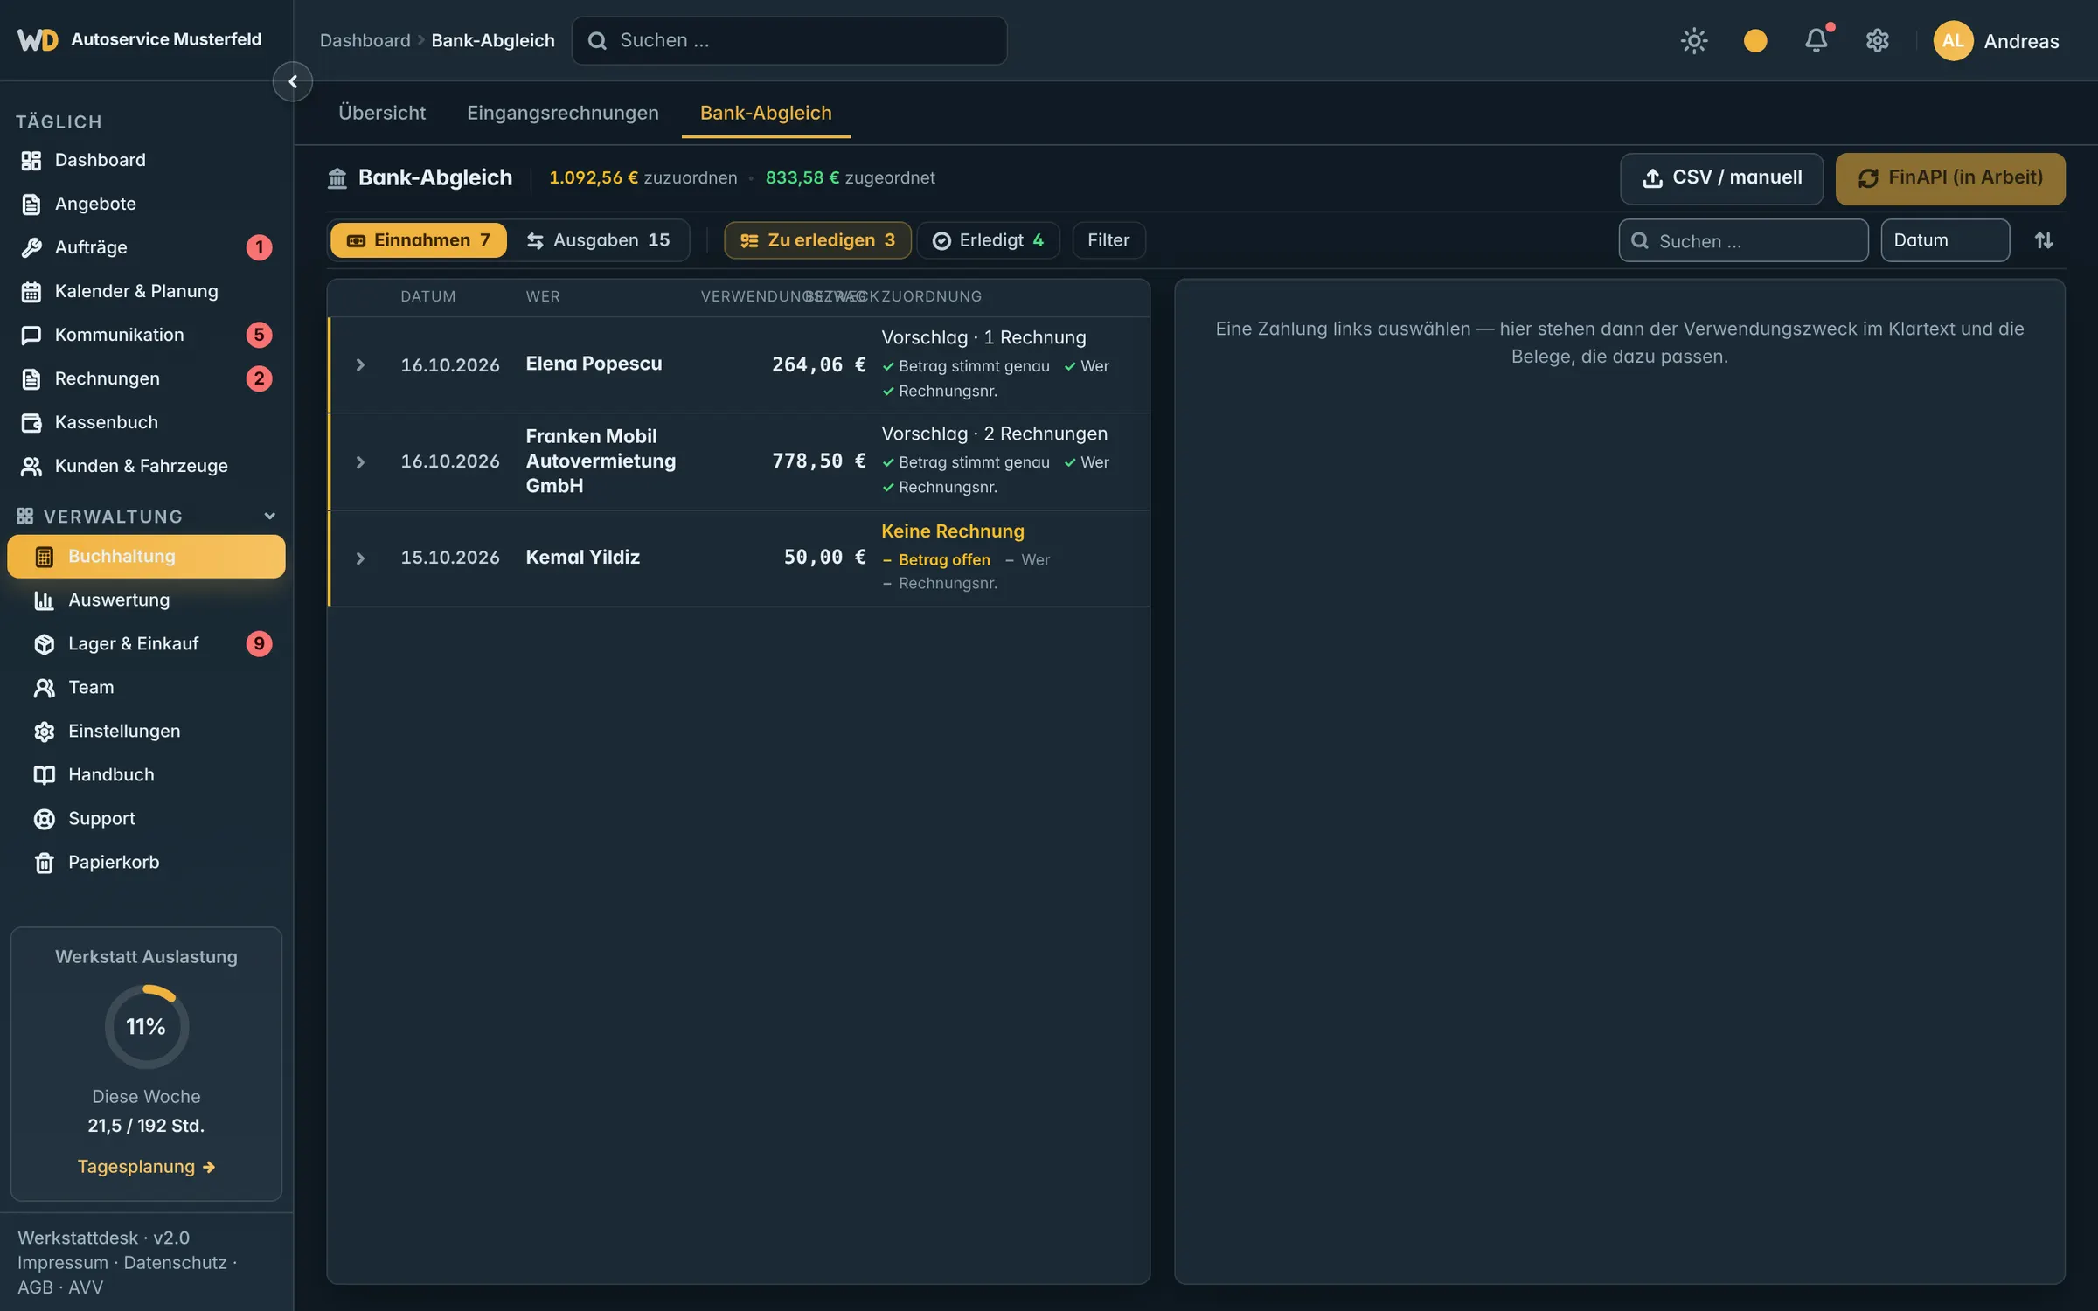The width and height of the screenshot is (2098, 1311).
Task: Focus the payments list Suchen field
Action: point(1743,240)
